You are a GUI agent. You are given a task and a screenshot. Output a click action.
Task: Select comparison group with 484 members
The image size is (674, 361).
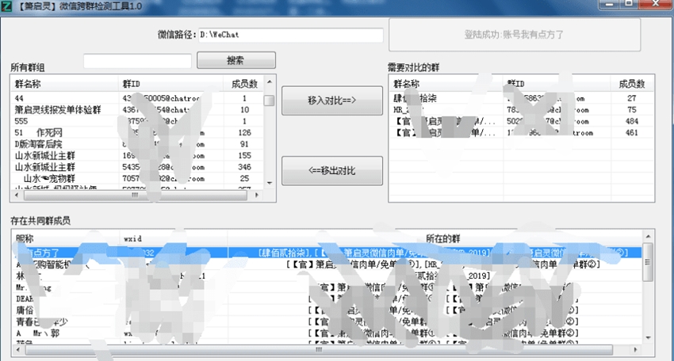[522, 121]
